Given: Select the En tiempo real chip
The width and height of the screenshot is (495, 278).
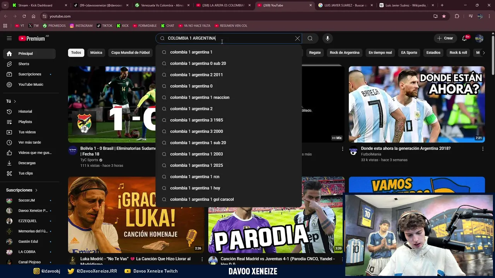Looking at the screenshot, I should point(380,53).
